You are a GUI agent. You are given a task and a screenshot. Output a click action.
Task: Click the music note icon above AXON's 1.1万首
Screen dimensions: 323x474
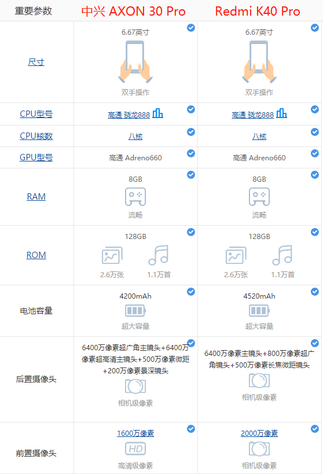point(159,255)
